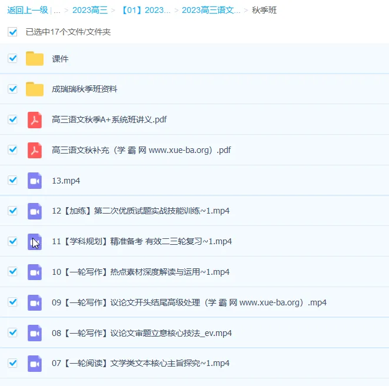Click PDF icon for 高三语文秋季A+系统班讲义

point(35,119)
